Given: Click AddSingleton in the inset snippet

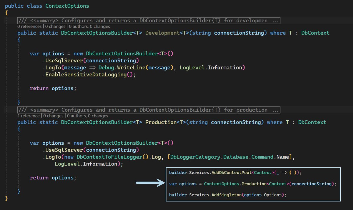Looking at the screenshot, I should (x=226, y=194).
